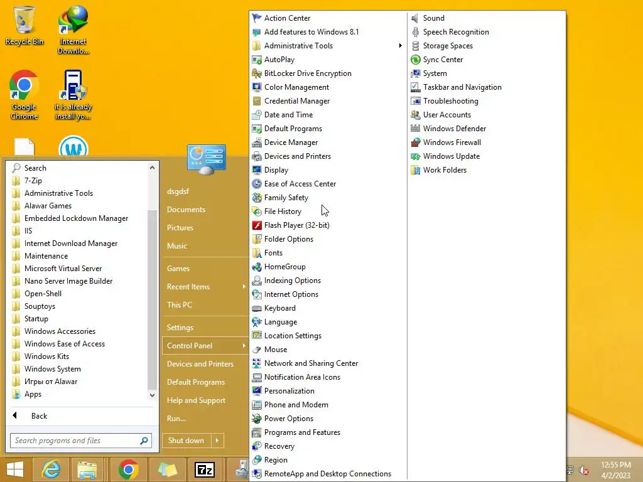Click the Windows Firewall icon
Screen dimensions: 643x482
416,142
